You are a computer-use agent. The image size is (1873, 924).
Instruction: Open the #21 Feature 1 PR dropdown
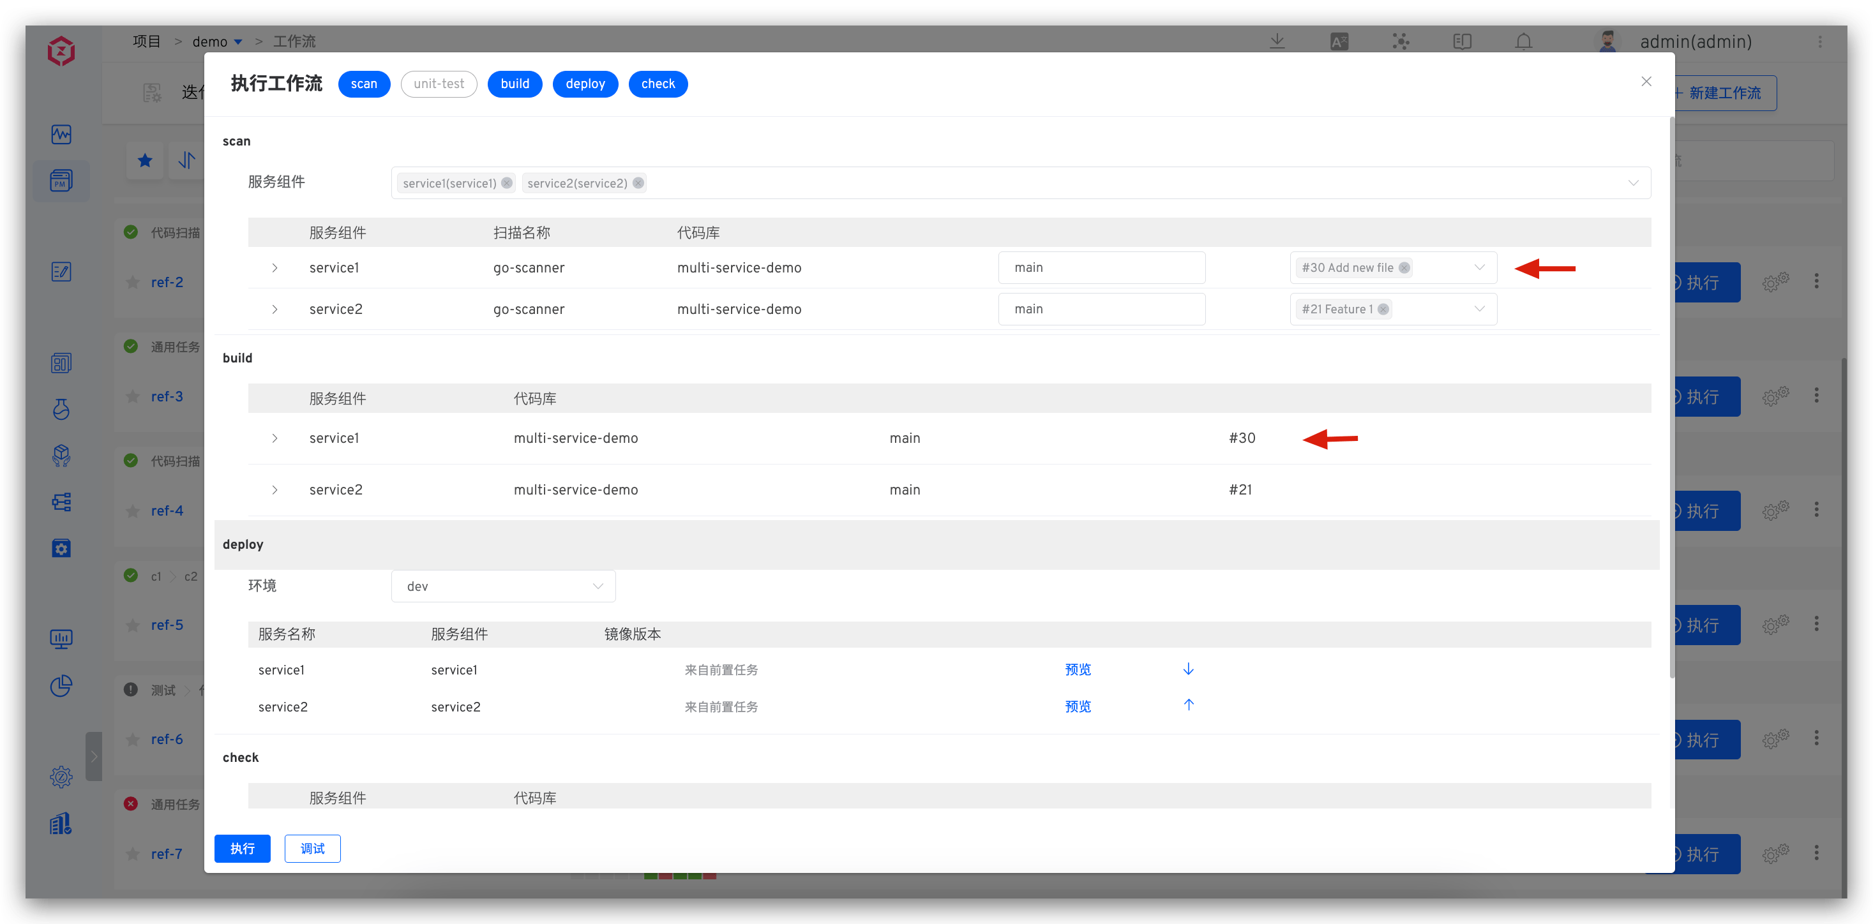(1393, 309)
